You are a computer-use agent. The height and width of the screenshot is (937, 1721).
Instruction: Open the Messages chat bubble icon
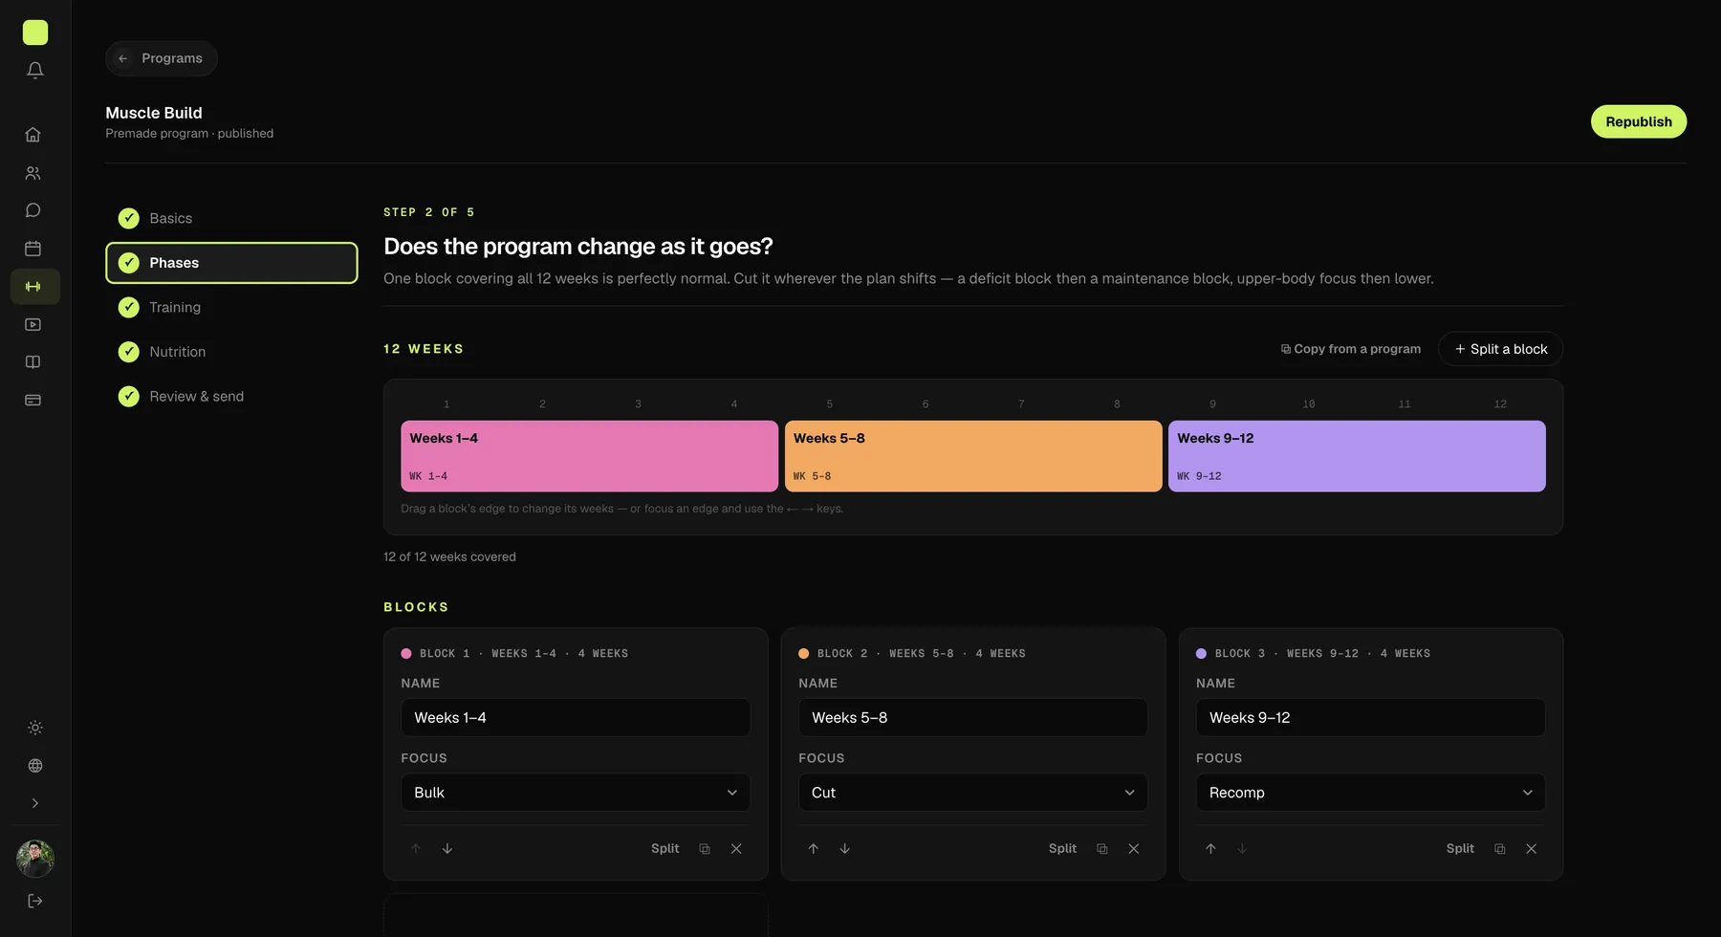click(x=33, y=210)
